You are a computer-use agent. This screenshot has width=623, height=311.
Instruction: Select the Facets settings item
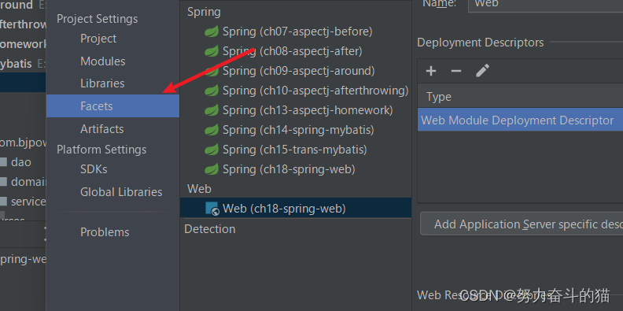112,106
